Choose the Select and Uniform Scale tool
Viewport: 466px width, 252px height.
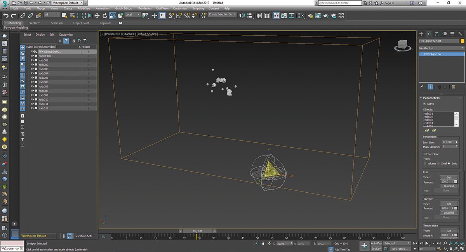pos(113,16)
